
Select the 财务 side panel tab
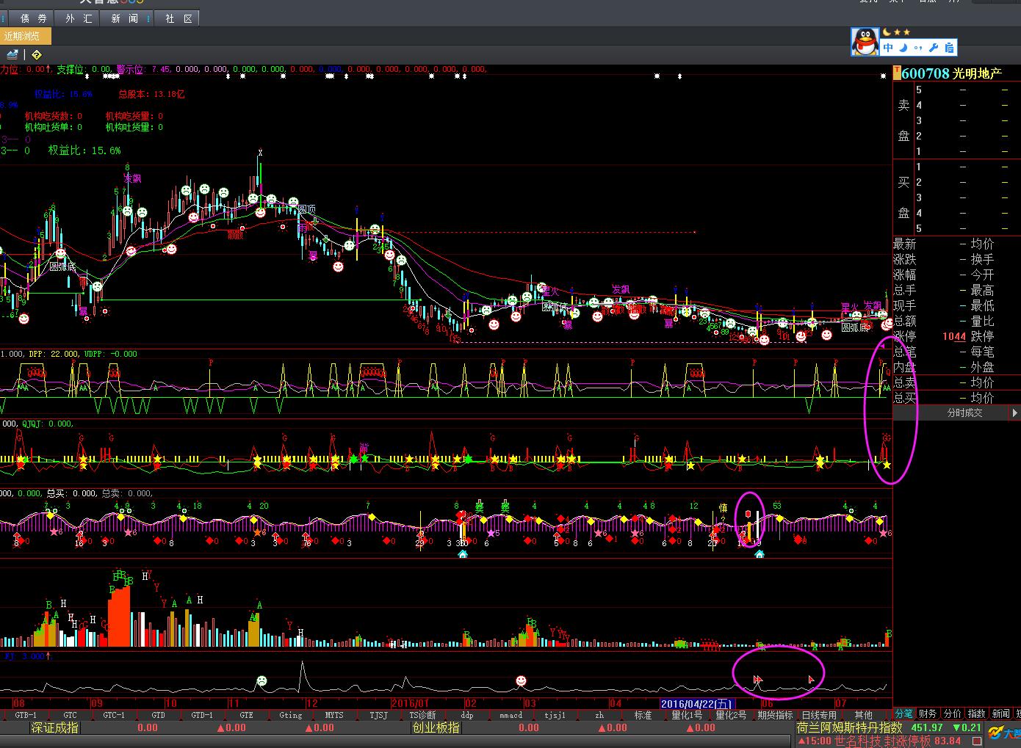[x=928, y=713]
